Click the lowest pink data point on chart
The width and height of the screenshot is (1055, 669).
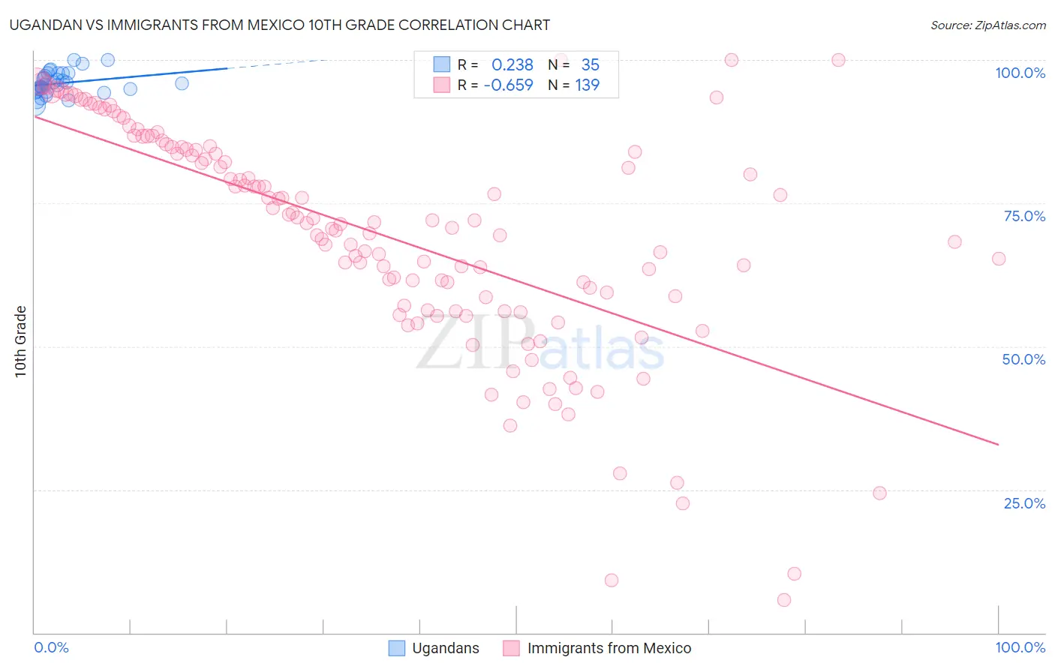(x=784, y=600)
